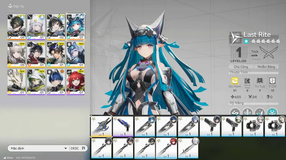Click the Nhanh Nhẹn agility attribute icon

[x=247, y=81]
